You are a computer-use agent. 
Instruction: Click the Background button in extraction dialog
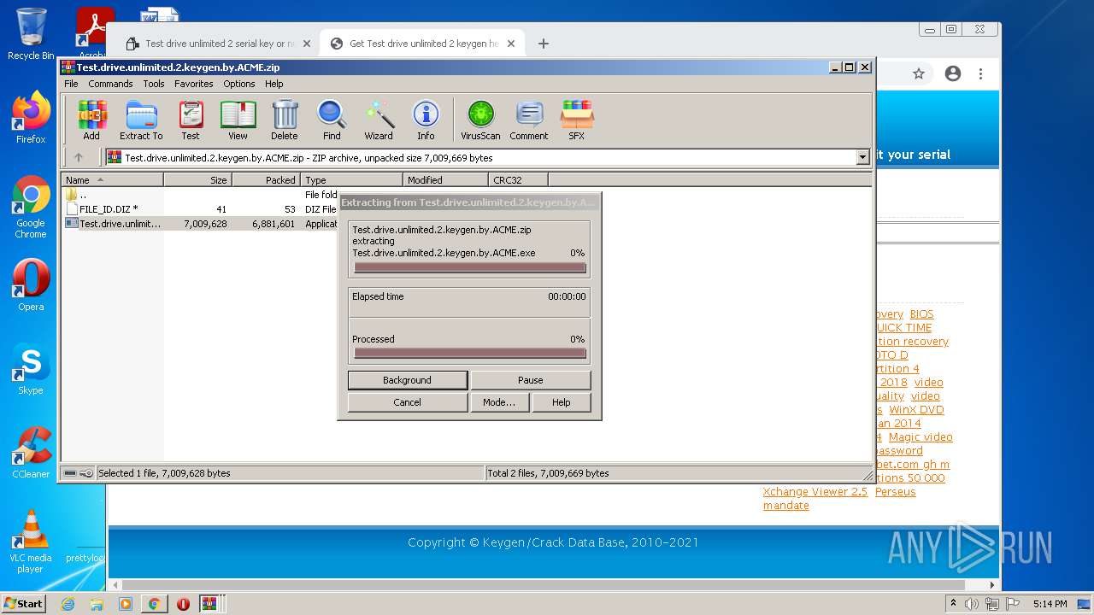pyautogui.click(x=407, y=380)
